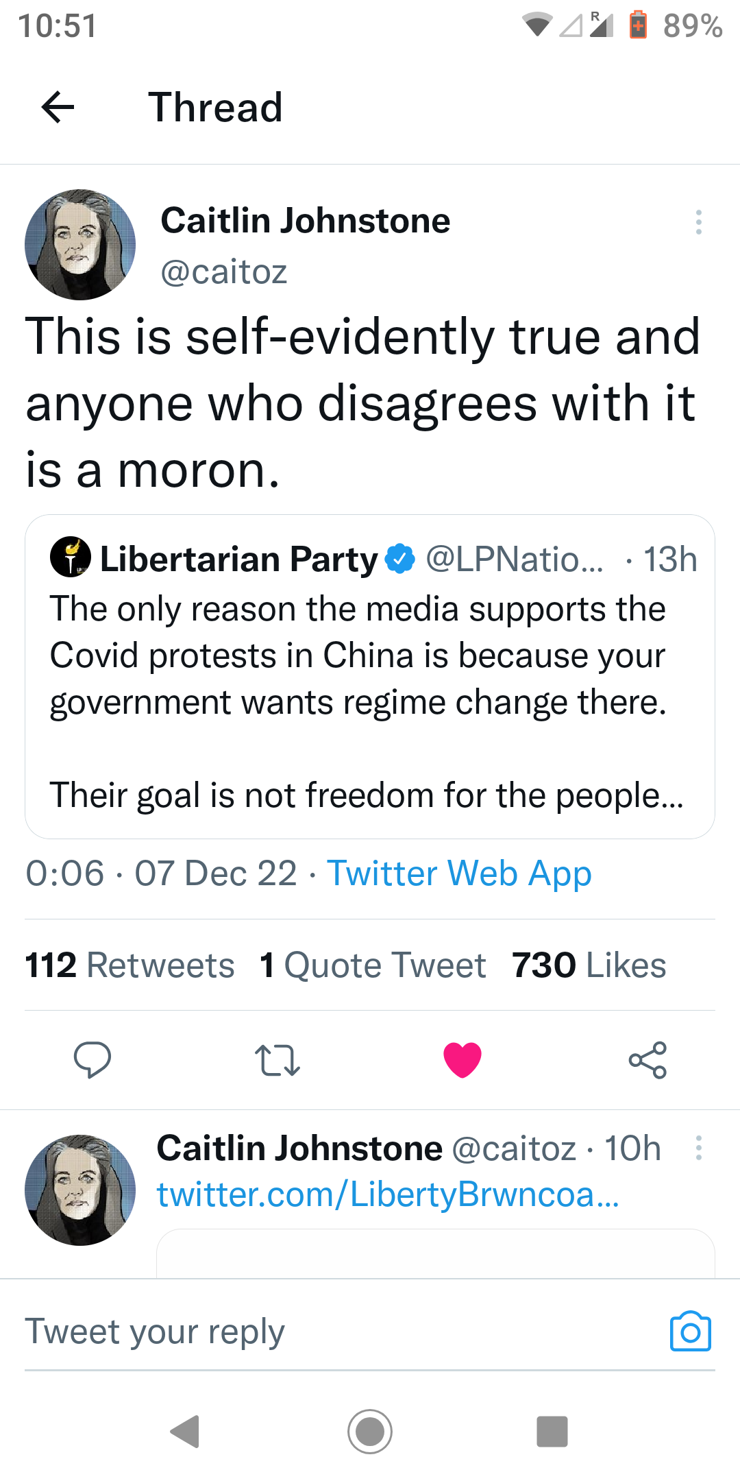The image size is (740, 1481).
Task: View the 730 Likes list
Action: tap(589, 965)
